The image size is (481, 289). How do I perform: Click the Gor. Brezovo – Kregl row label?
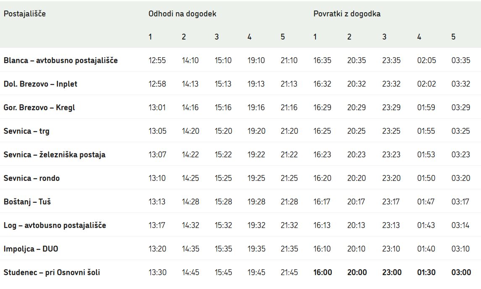click(39, 108)
